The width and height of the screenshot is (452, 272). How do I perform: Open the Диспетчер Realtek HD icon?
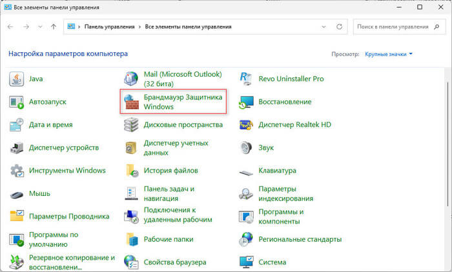coord(247,125)
